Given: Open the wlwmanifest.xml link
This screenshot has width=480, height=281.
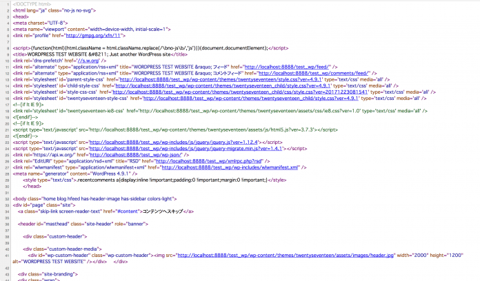Looking at the screenshot, I should tap(230, 167).
